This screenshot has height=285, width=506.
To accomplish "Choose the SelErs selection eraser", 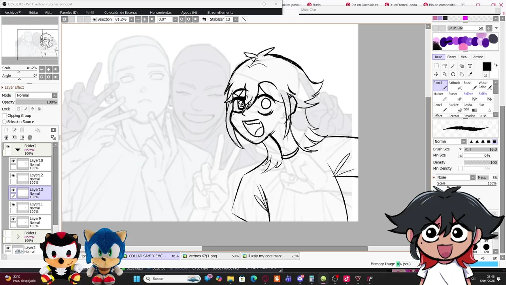I will click(x=485, y=96).
